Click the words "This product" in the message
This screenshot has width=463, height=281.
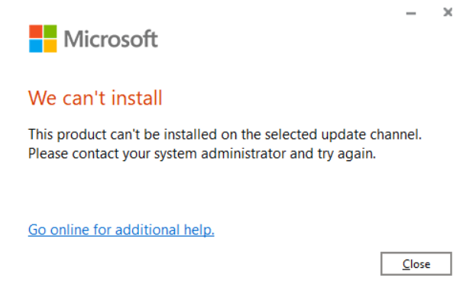(67, 135)
